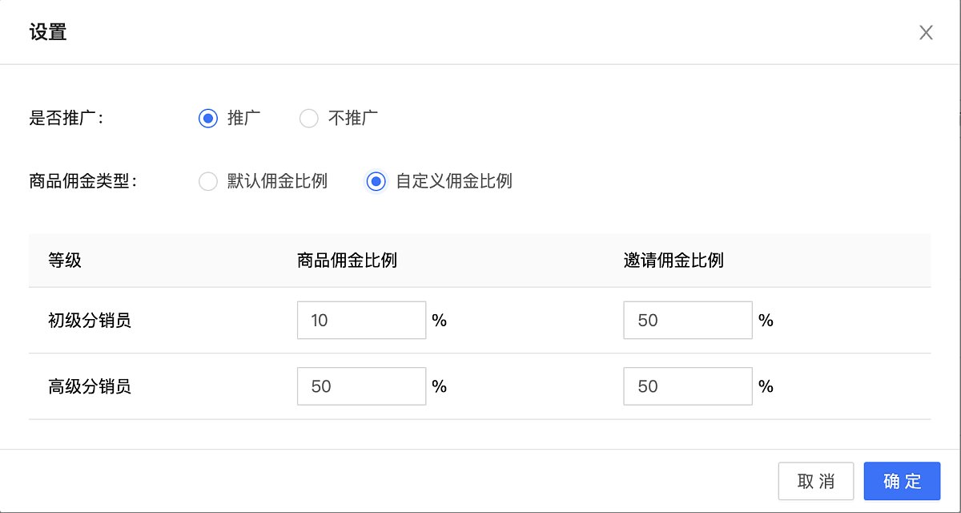Click the percent sign after 初级分销员 商品佣金比例

439,321
